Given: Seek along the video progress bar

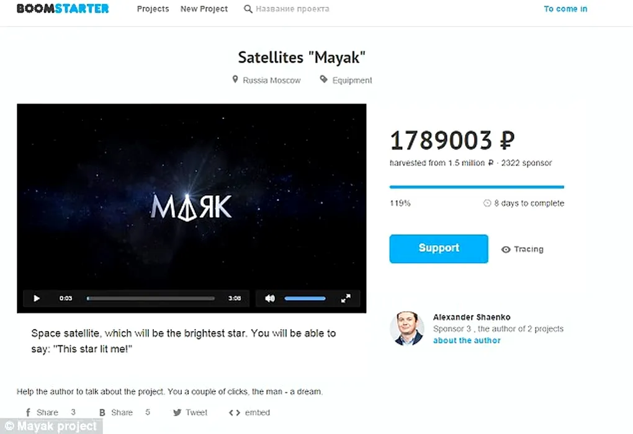Looking at the screenshot, I should pos(151,298).
